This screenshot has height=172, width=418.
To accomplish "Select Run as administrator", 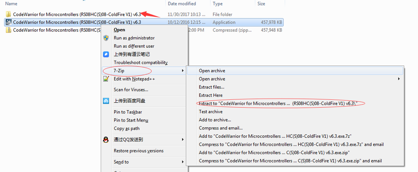I will 134,38.
